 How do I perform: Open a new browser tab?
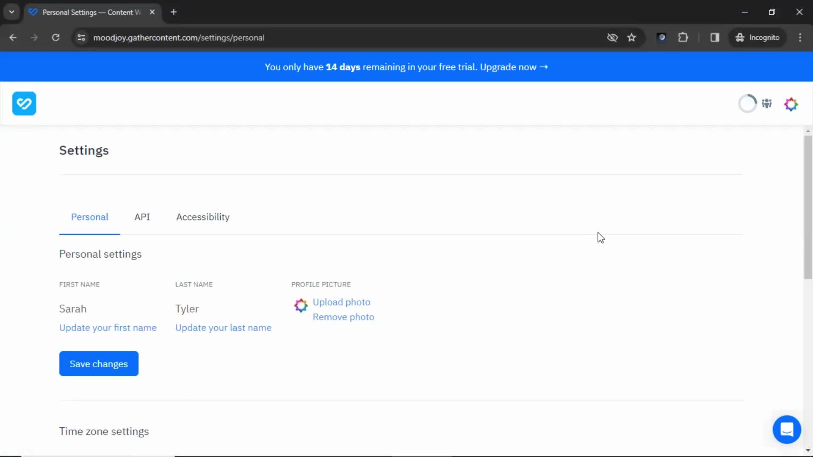tap(174, 12)
